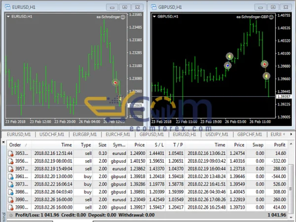The height and width of the screenshot is (222, 296).
Task: Close the EURUSD,H1 chart window
Action: click(138, 7)
